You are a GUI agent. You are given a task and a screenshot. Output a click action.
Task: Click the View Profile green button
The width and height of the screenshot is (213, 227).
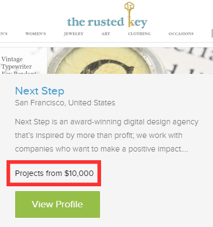[x=58, y=204]
